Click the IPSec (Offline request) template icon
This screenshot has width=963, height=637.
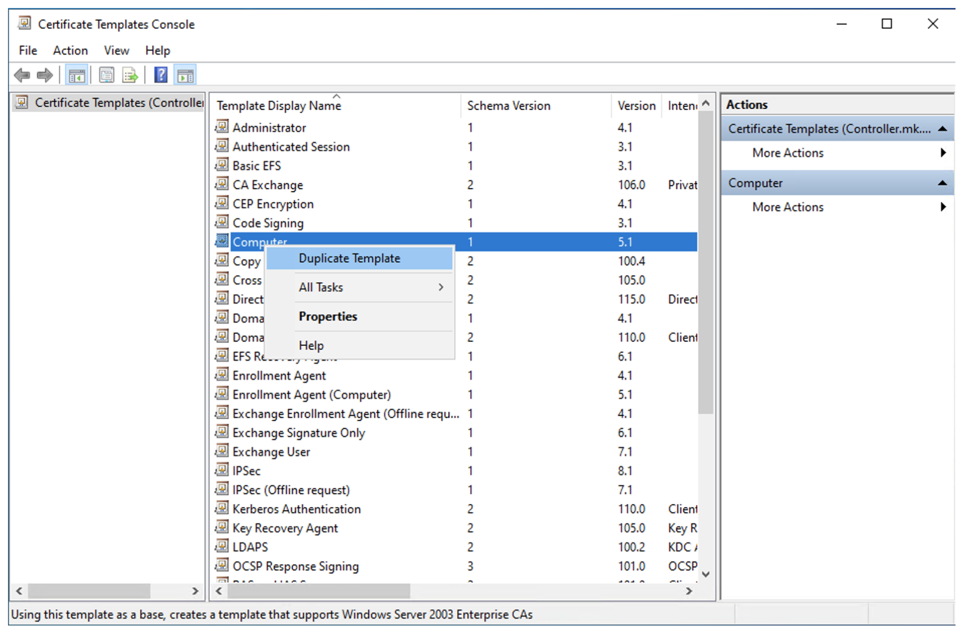222,489
